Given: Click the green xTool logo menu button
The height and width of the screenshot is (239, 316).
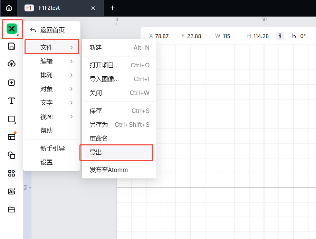Looking at the screenshot, I should tap(12, 29).
